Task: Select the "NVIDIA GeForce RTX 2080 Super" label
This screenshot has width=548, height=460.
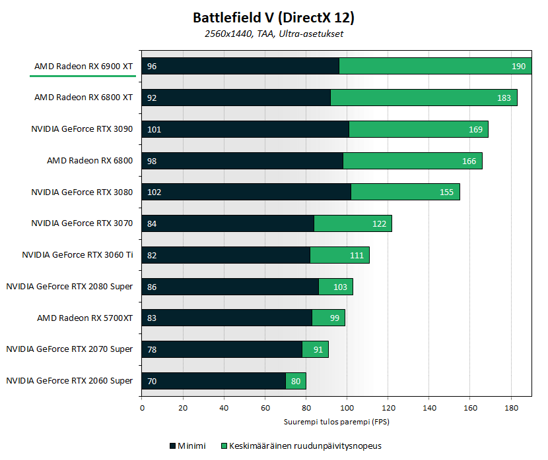Action: [x=69, y=287]
